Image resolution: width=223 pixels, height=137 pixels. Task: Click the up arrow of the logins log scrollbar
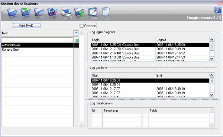click(212, 39)
